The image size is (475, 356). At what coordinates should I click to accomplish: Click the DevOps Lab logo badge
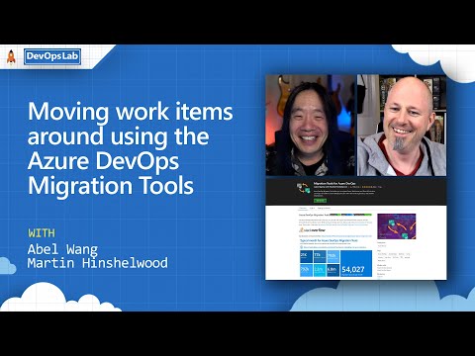coord(52,56)
